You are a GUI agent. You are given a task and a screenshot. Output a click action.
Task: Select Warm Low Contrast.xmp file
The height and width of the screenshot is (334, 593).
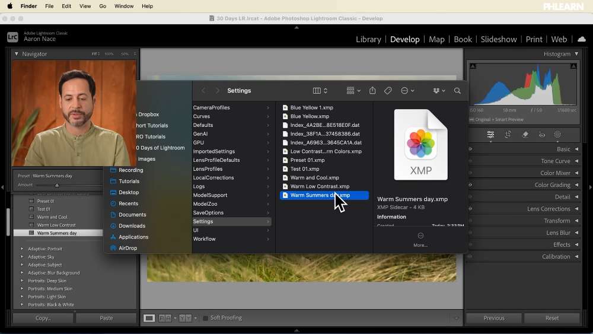pos(324,186)
